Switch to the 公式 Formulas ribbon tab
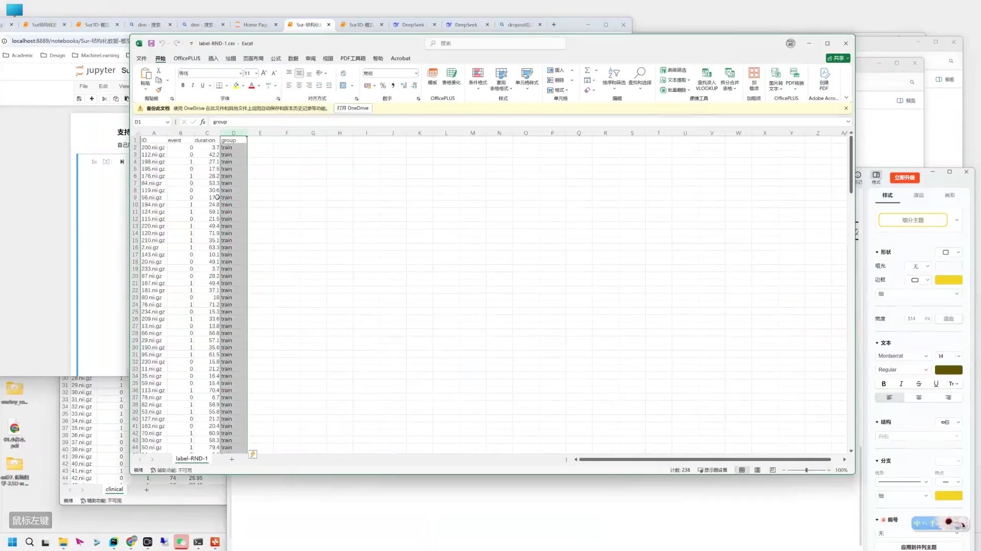This screenshot has height=551, width=981. (x=276, y=58)
